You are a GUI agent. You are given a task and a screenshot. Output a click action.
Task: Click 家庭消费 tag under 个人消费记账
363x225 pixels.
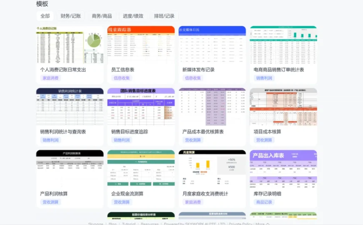click(x=50, y=78)
